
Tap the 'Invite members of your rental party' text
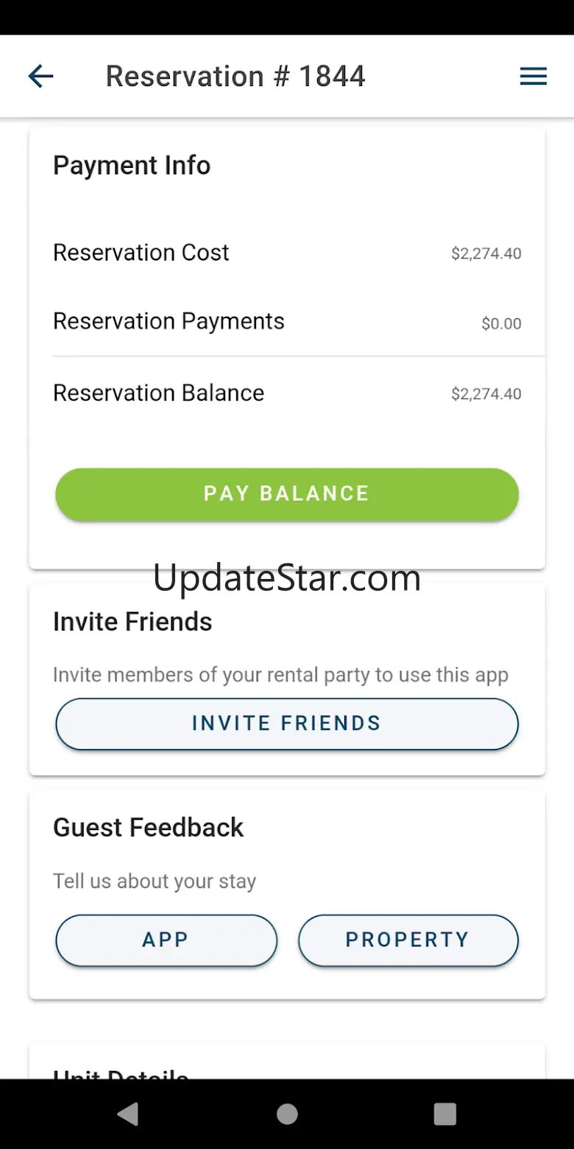click(x=280, y=675)
